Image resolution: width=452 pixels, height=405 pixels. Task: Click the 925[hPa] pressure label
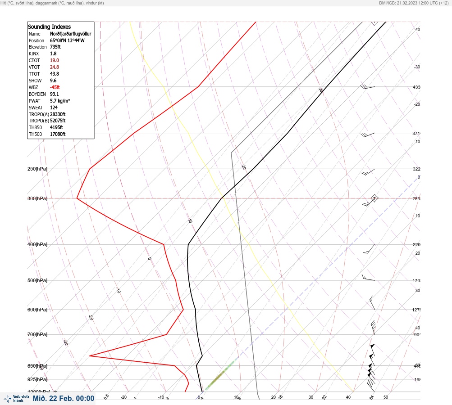tap(37, 379)
